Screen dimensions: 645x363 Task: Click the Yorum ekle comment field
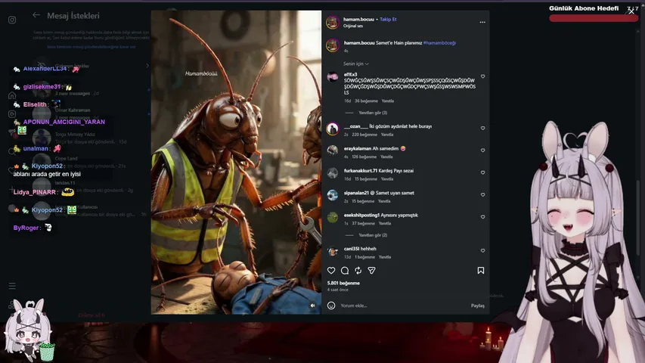tap(403, 306)
